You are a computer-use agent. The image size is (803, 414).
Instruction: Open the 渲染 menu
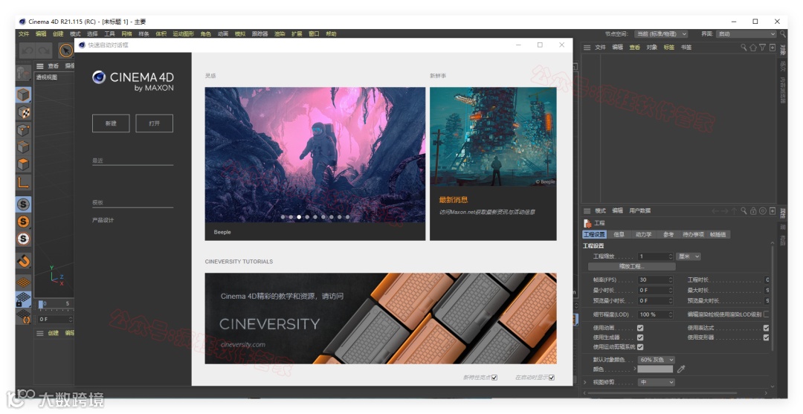(280, 33)
